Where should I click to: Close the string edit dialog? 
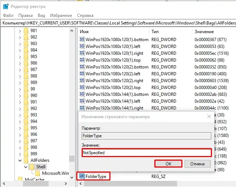209,116
